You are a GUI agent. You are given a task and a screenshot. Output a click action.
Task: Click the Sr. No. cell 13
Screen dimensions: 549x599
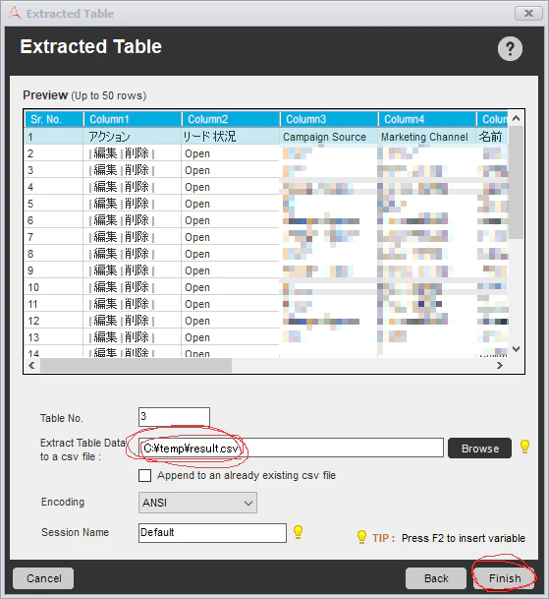54,337
